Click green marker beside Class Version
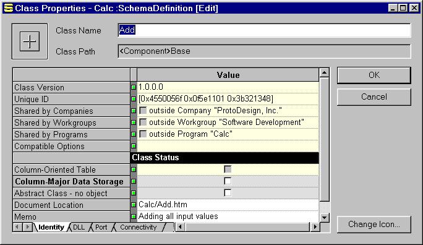The width and height of the screenshot is (423, 245). point(134,87)
